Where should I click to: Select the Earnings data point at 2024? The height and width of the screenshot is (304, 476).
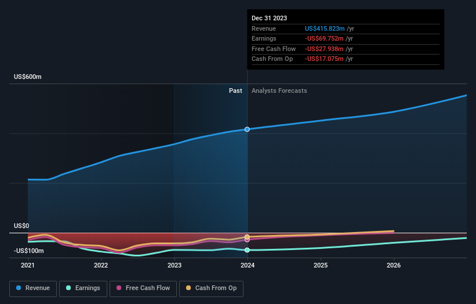(247, 250)
